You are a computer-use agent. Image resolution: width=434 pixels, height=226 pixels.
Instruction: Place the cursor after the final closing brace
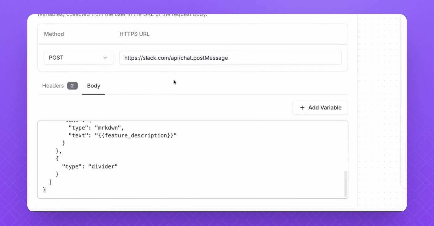pyautogui.click(x=46, y=190)
